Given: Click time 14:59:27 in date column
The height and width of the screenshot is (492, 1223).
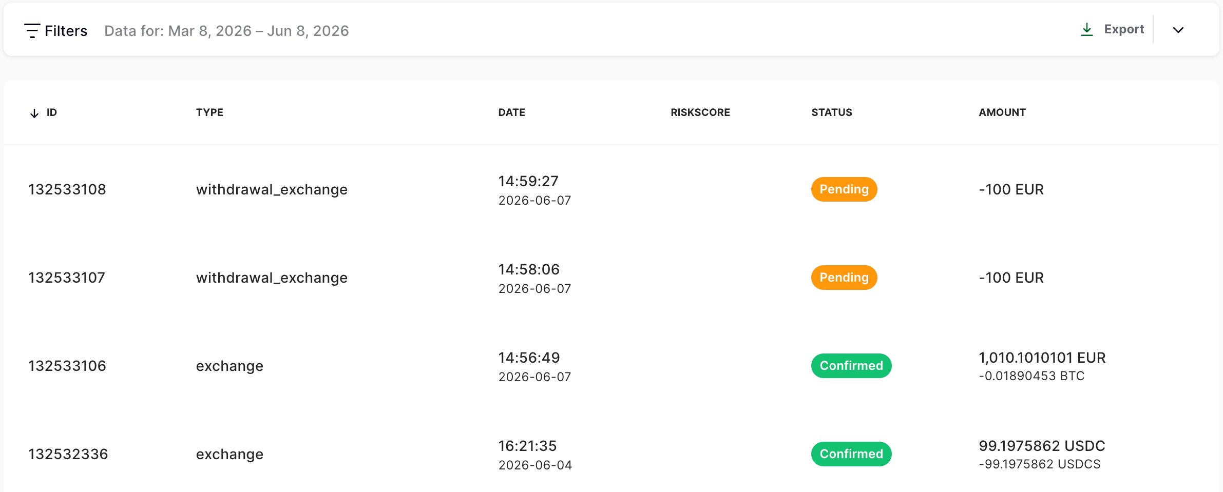Looking at the screenshot, I should [x=528, y=181].
